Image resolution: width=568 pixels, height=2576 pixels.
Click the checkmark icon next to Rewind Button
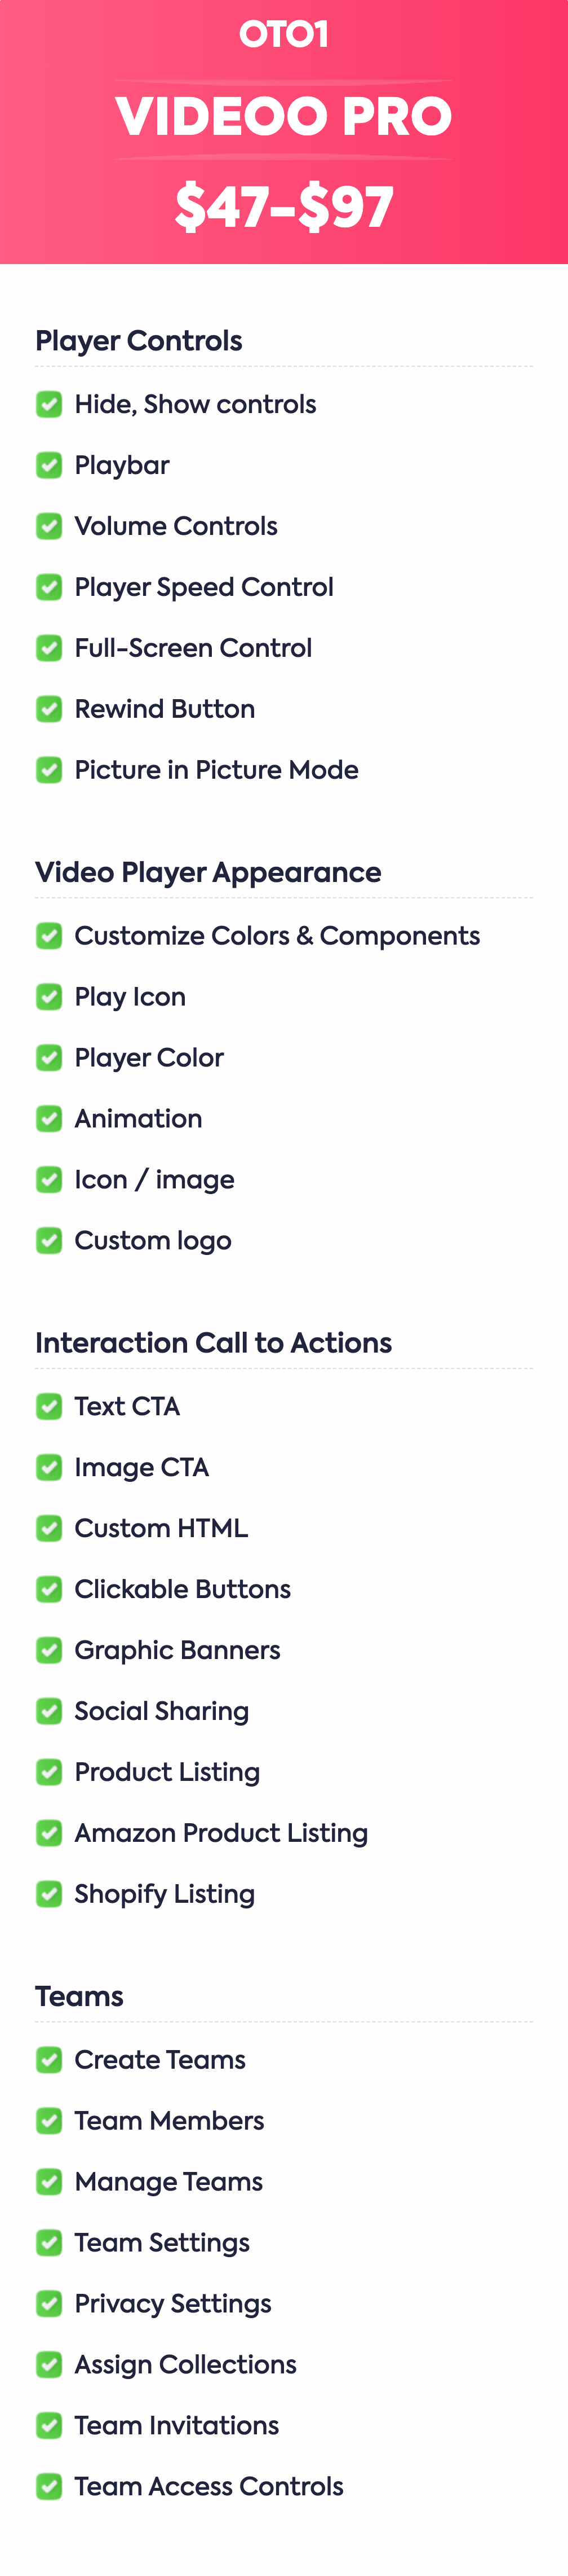click(49, 709)
